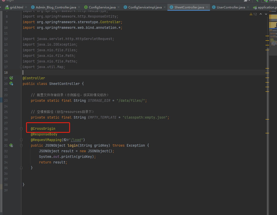Screen dimensions: 277x215
Task: Close the grid.html tab
Action: 26,7
